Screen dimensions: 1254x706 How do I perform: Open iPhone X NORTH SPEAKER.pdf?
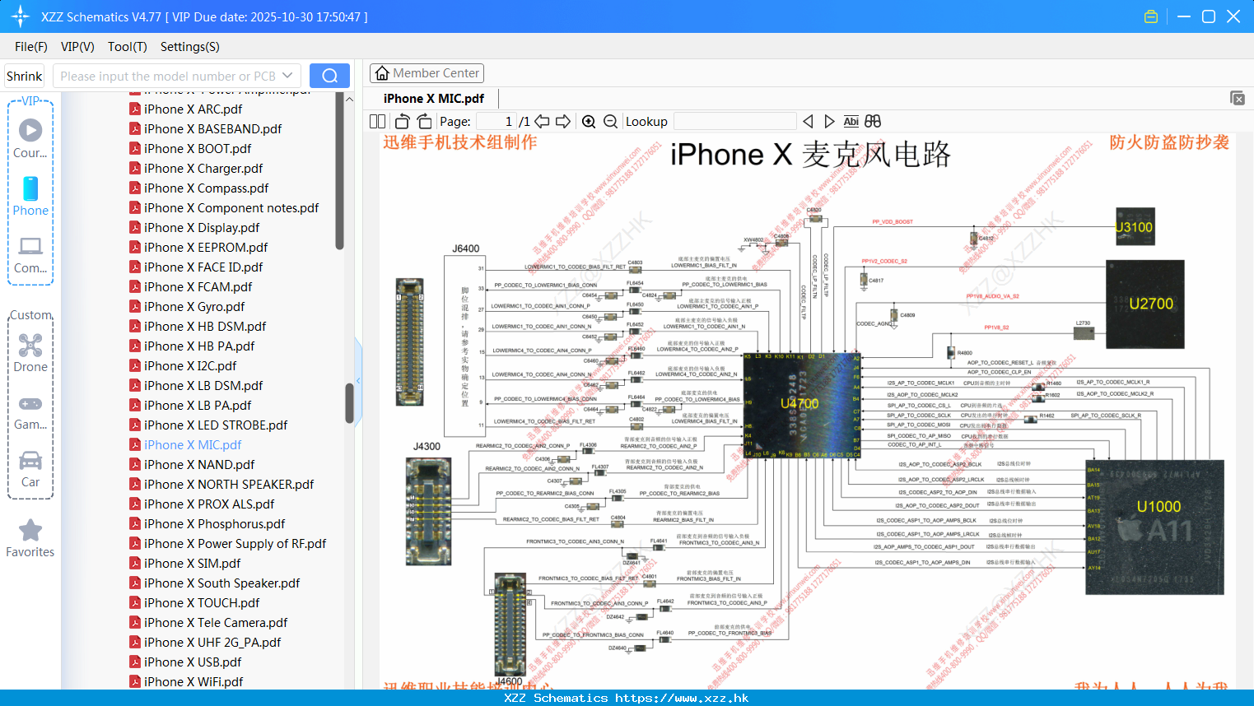click(x=229, y=484)
